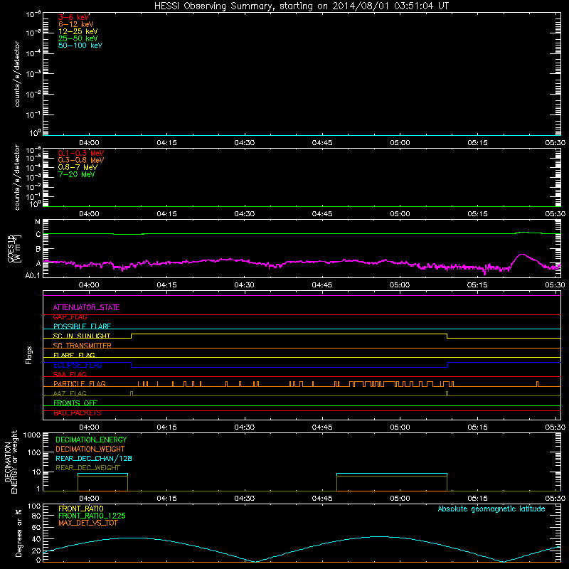569x569 pixels.
Task: Click 04:45 time label under Flags panel
Action: coord(322,427)
